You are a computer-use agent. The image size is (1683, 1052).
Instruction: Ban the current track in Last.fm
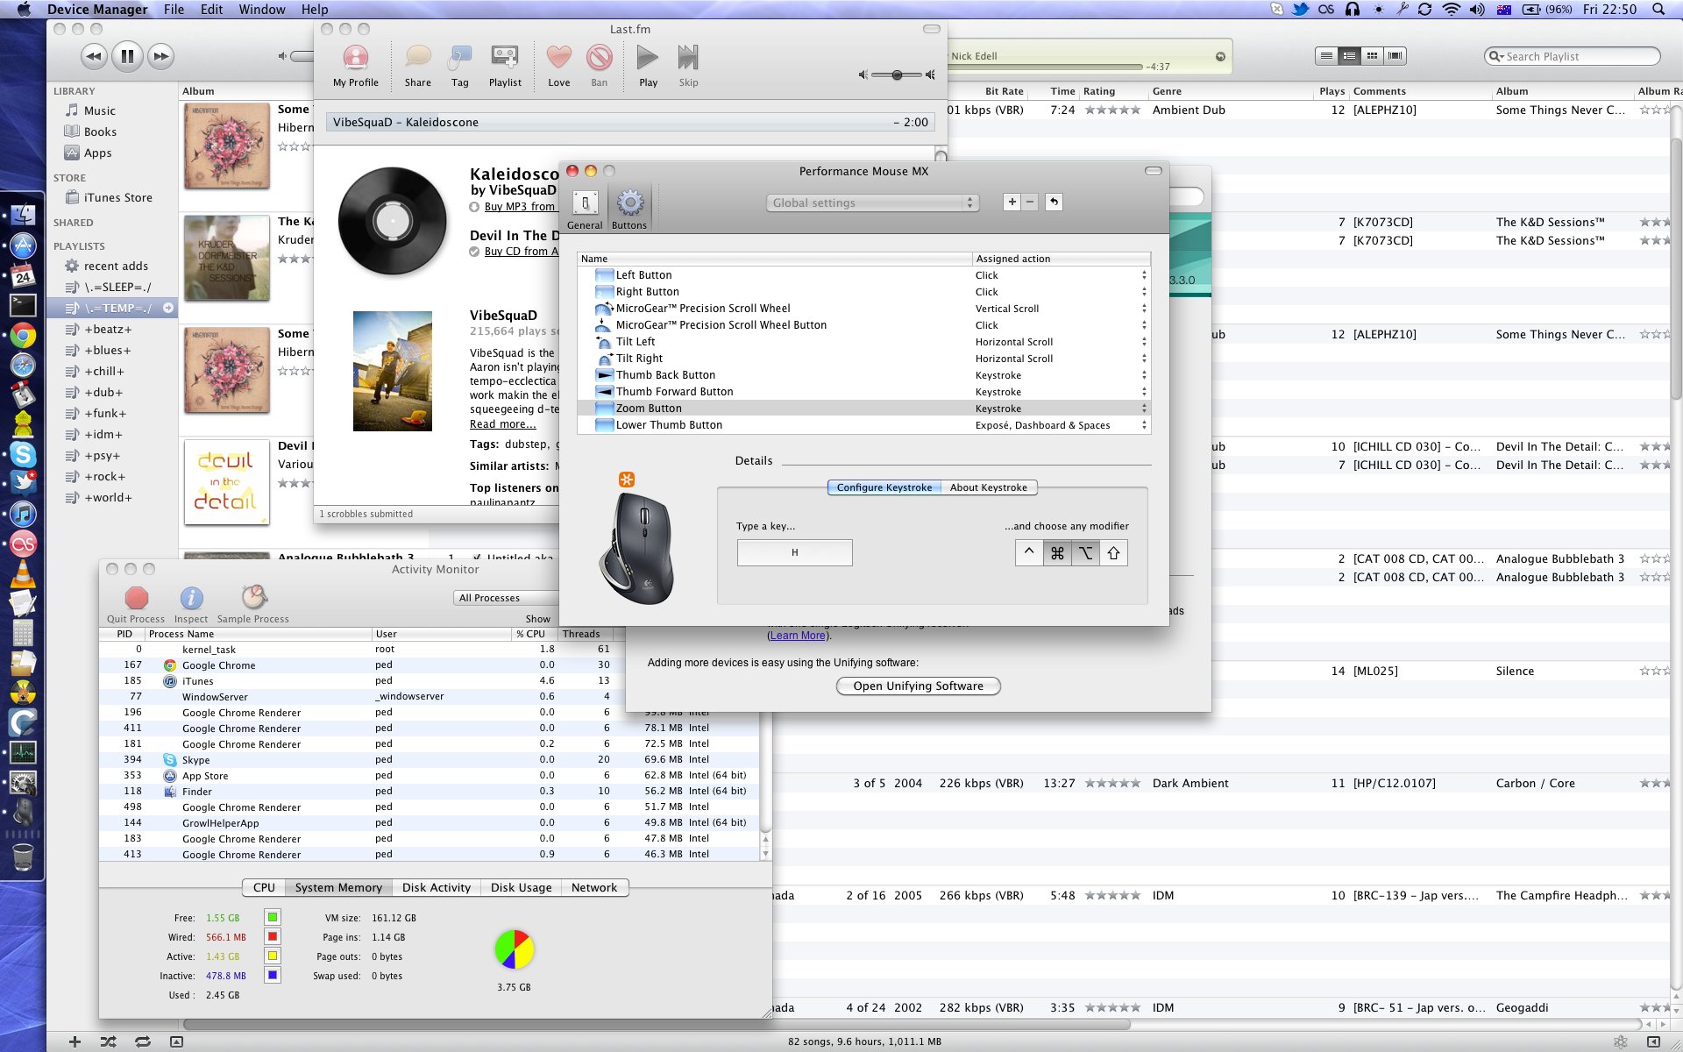[x=599, y=66]
